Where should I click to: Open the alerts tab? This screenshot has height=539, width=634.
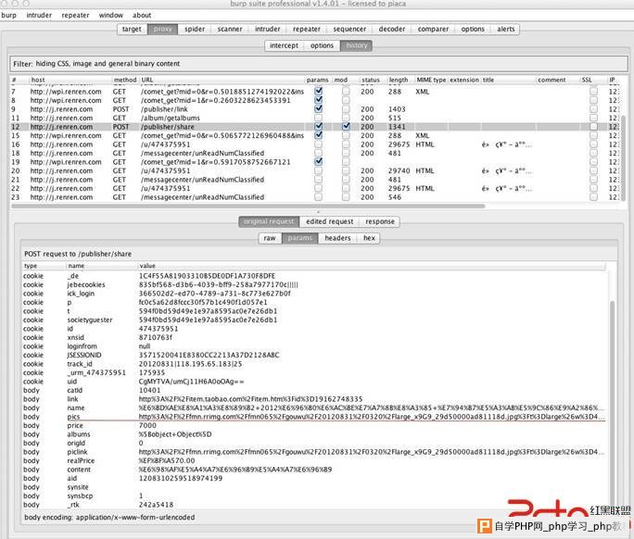point(506,29)
